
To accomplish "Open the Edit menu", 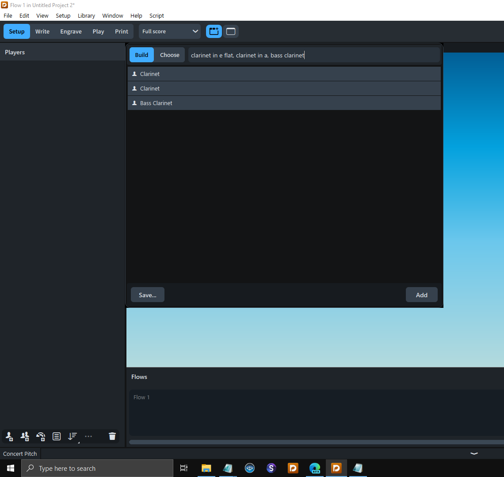I will click(x=24, y=16).
